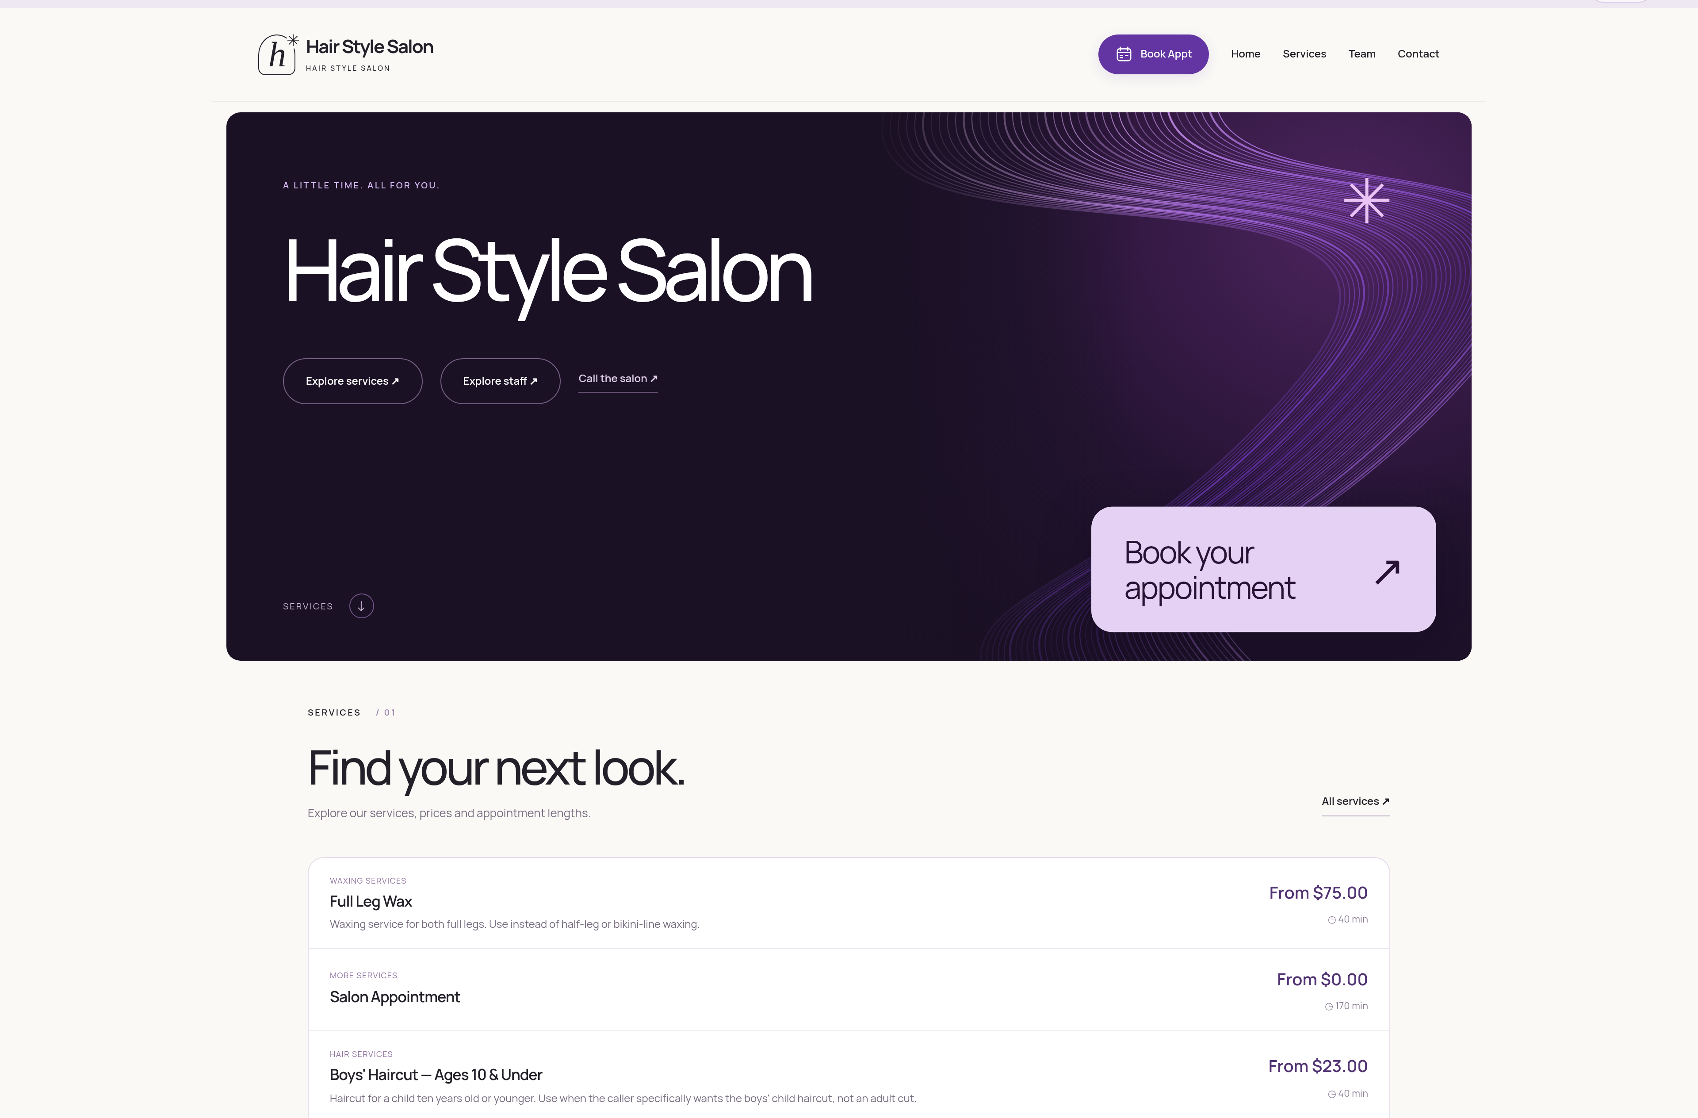The image size is (1698, 1118).
Task: Click the clock icon by Full Leg Wax 40 min
Action: click(1331, 920)
